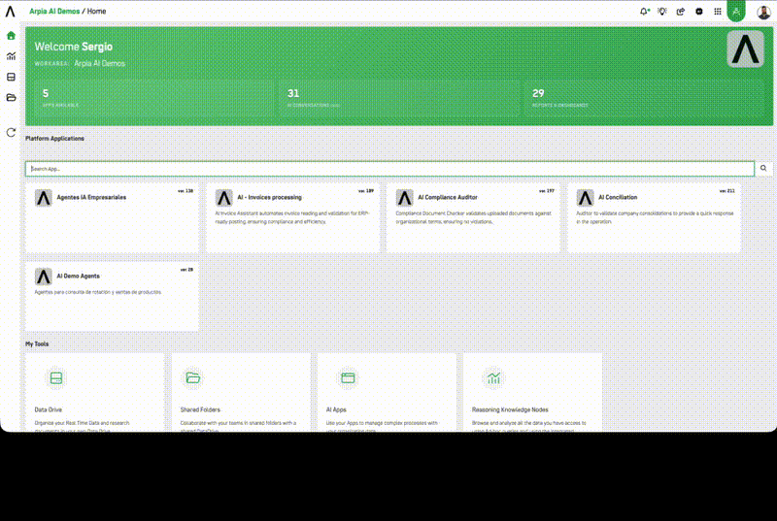Viewport: 777px width, 521px height.
Task: Click the AI Compliance Auditor description text
Action: (x=473, y=217)
